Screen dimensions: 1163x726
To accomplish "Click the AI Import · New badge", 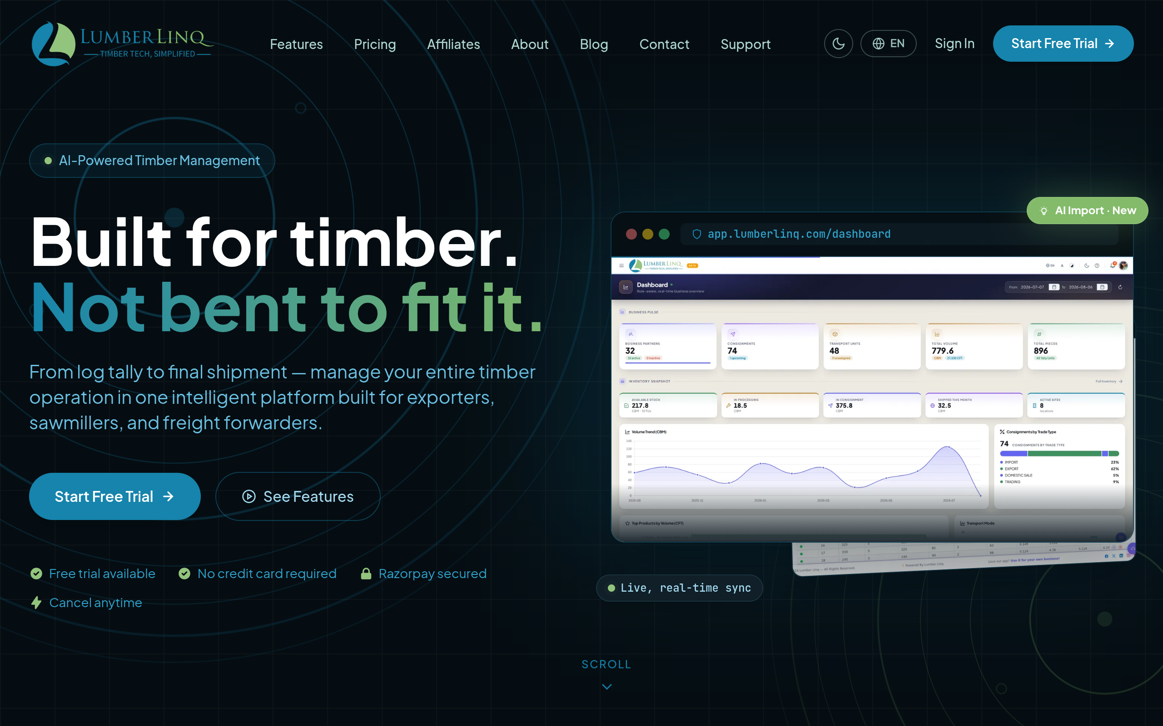I will point(1087,210).
